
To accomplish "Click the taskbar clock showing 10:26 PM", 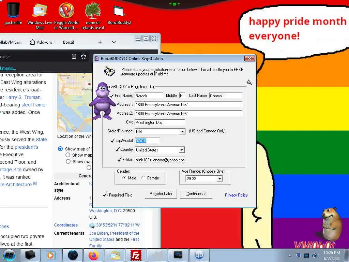I will click(332, 256).
